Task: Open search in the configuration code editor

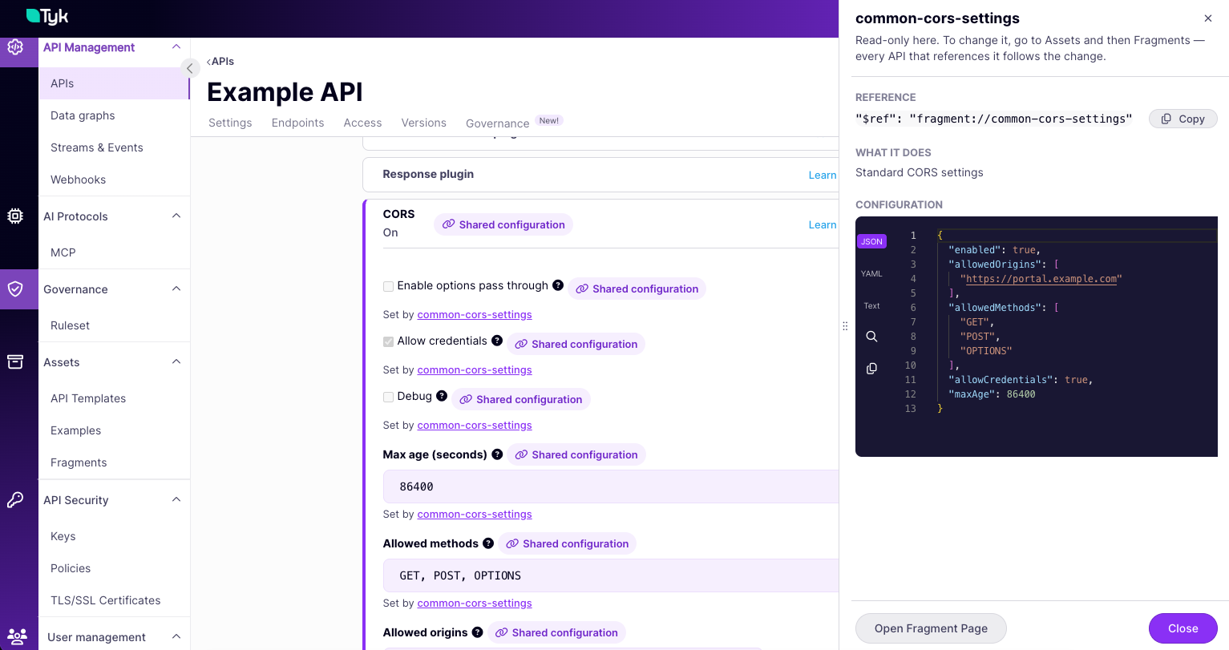Action: point(871,337)
